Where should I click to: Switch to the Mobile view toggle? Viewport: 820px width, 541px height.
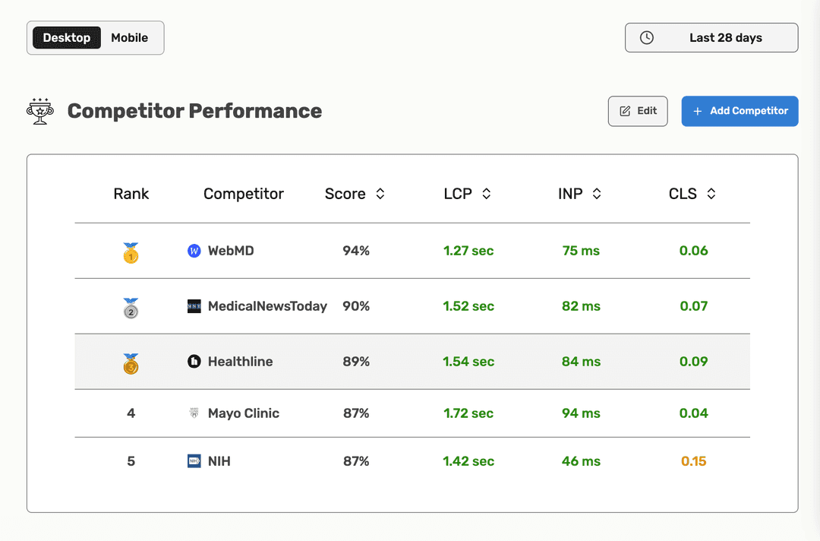click(129, 37)
